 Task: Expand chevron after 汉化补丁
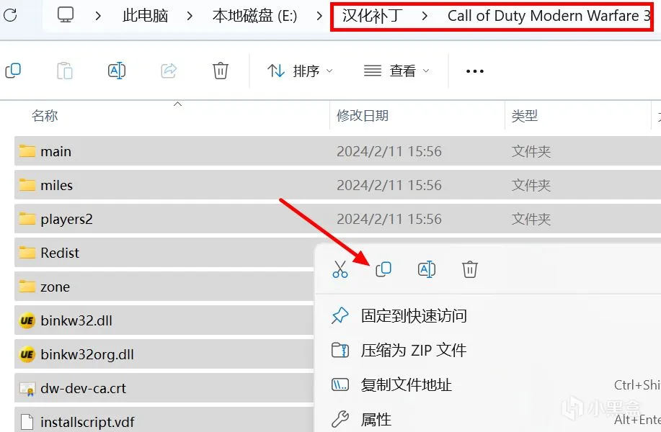pos(425,16)
